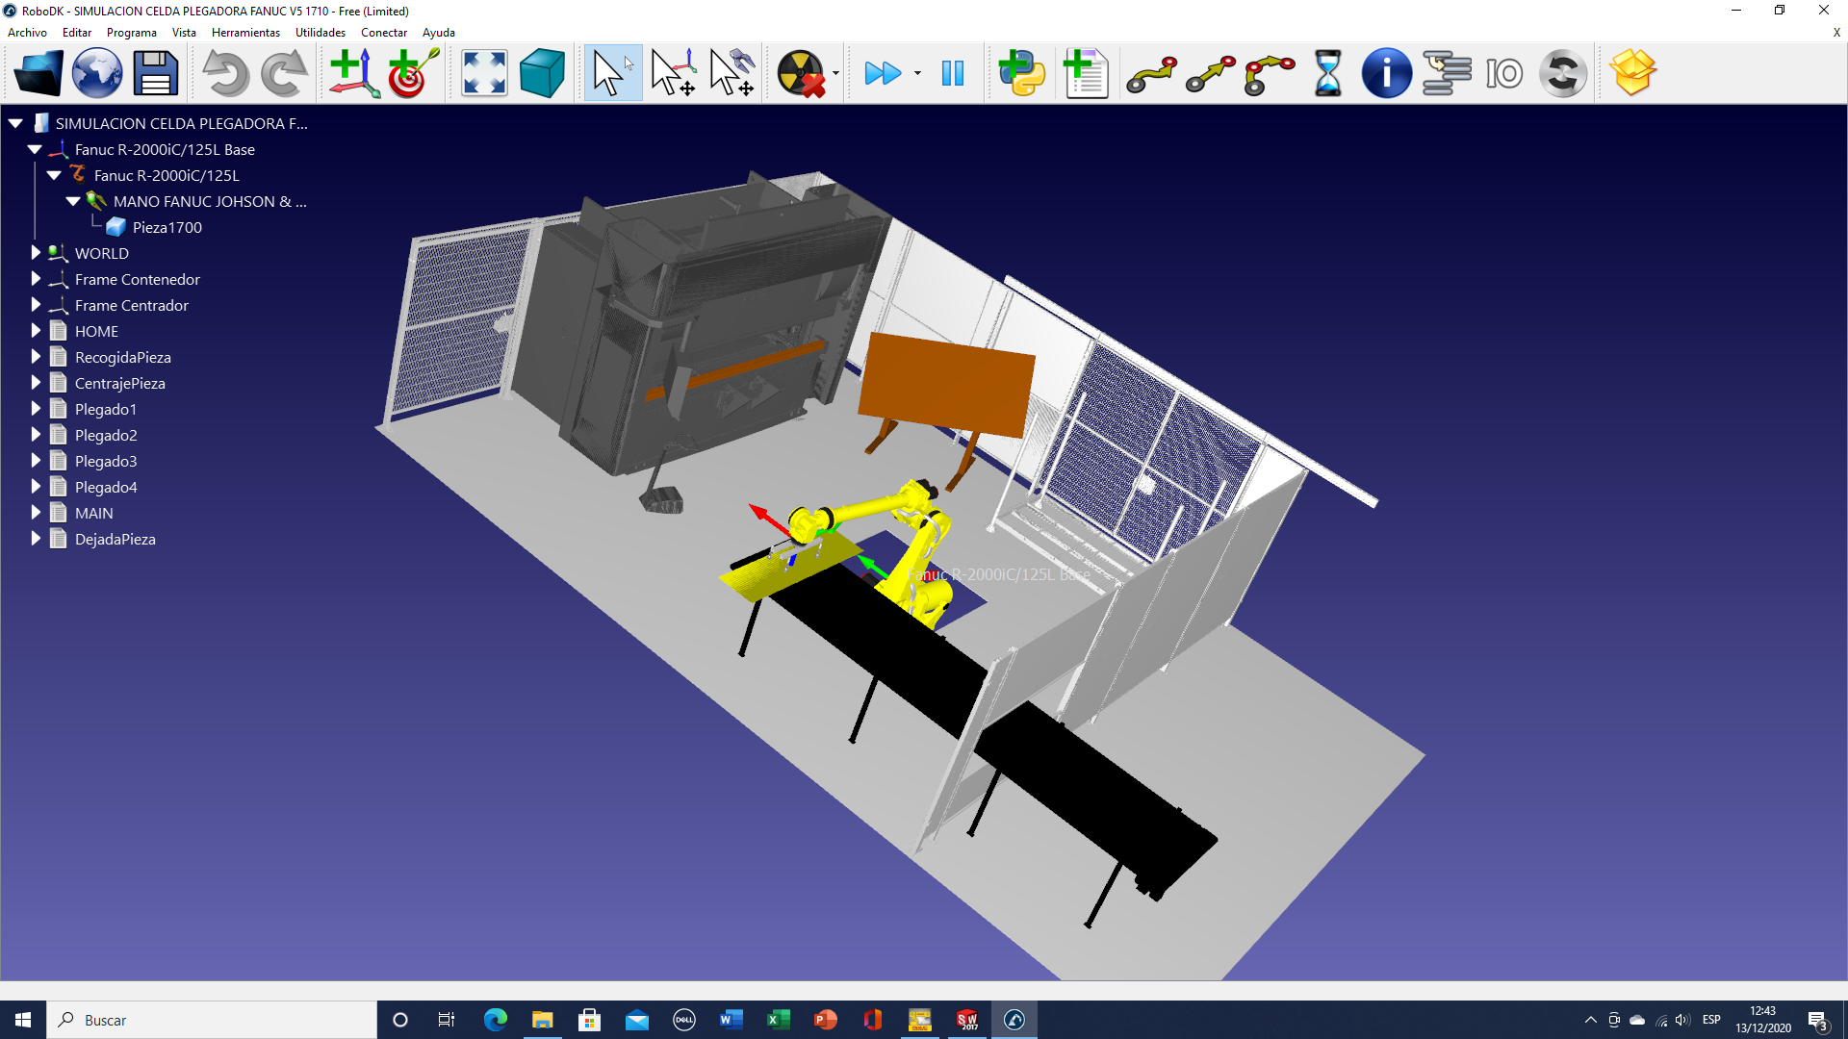
Task: Click the Pause instruction hourglass icon
Action: point(1327,73)
